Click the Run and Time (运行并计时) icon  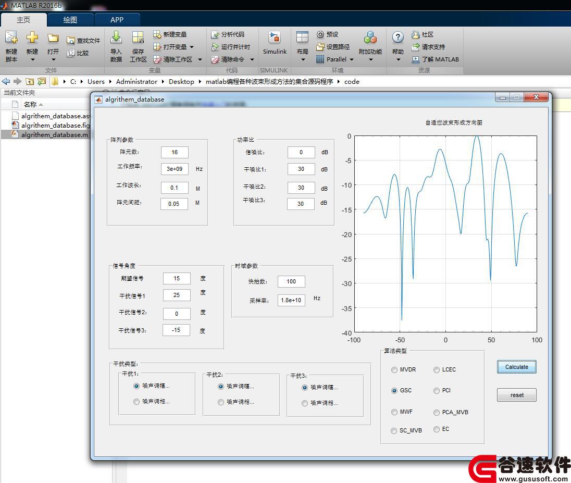click(215, 47)
